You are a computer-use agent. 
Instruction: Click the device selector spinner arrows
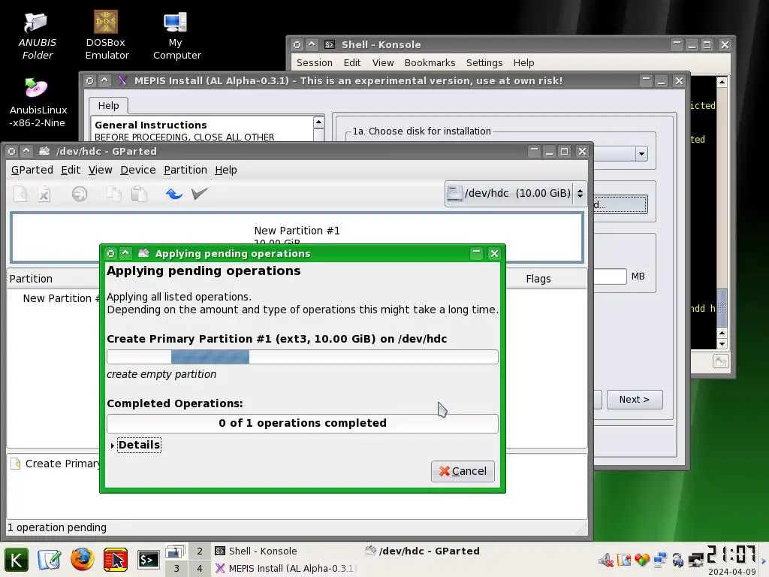click(581, 193)
